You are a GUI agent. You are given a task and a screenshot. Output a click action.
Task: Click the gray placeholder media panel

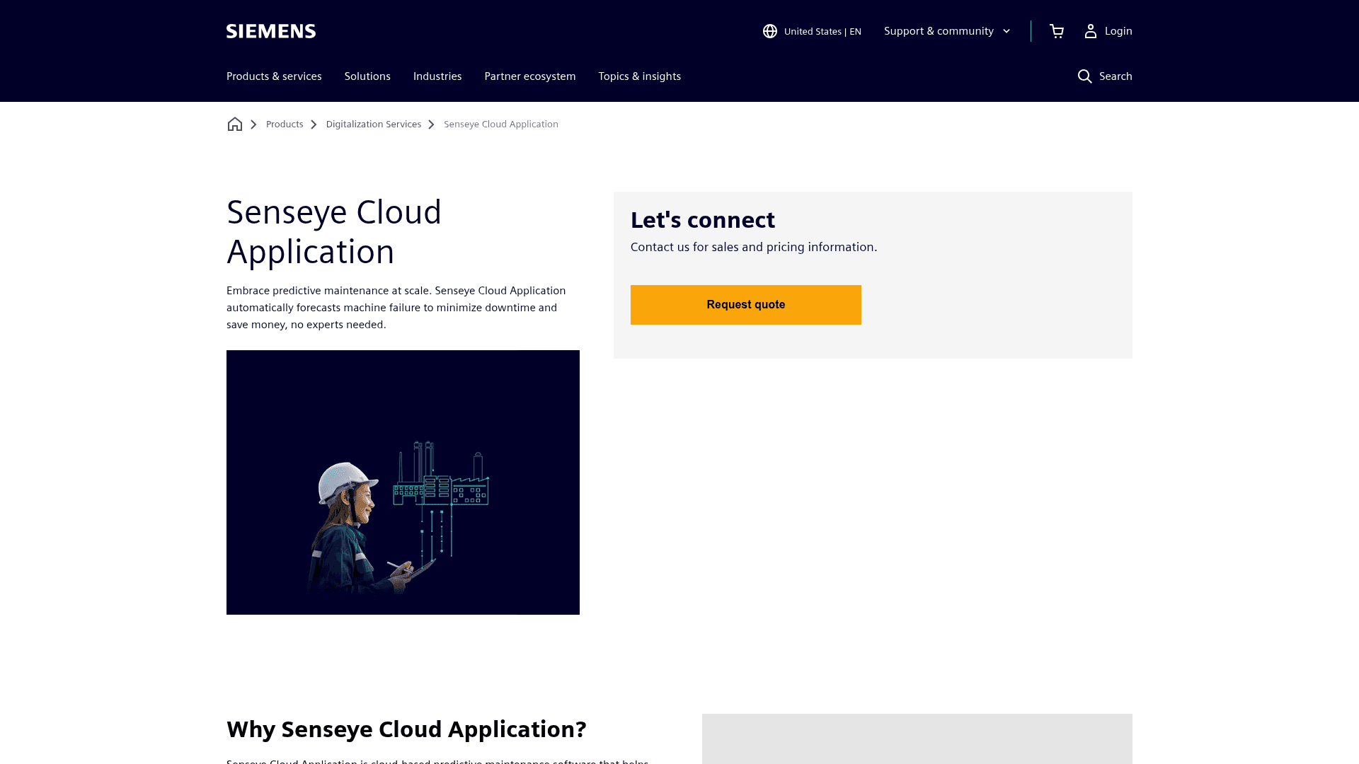click(917, 739)
